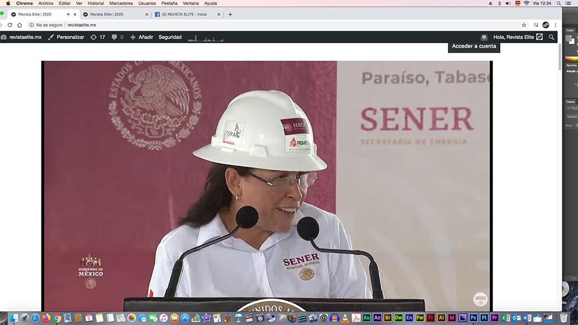578x325 pixels.
Task: Open the Ventana menu
Action: (191, 3)
